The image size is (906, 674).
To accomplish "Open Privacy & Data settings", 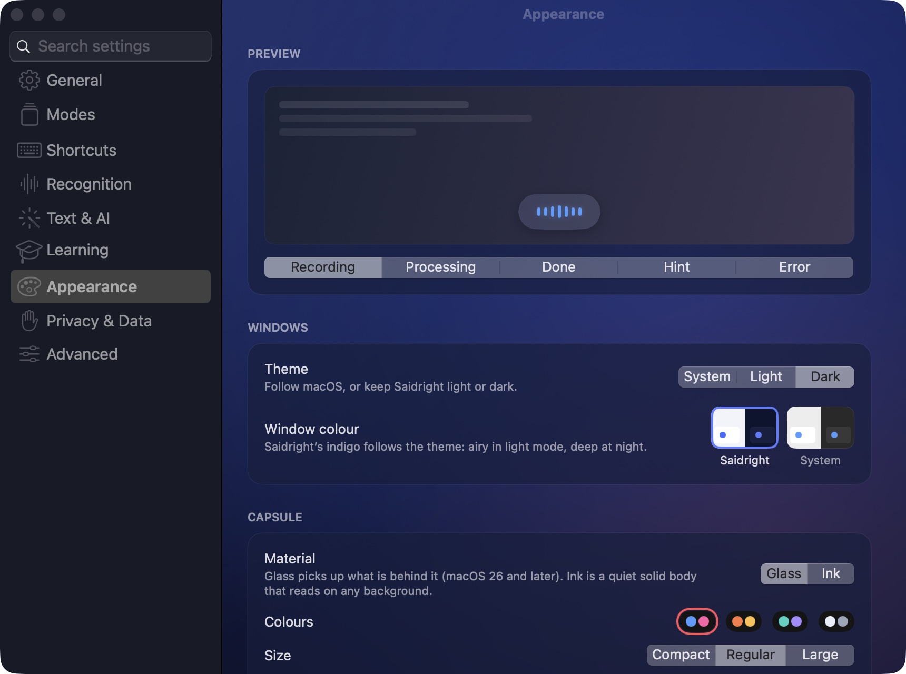I will (111, 321).
